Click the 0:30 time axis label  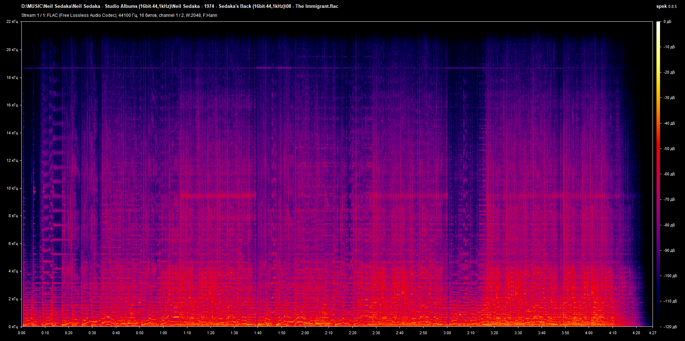click(92, 333)
